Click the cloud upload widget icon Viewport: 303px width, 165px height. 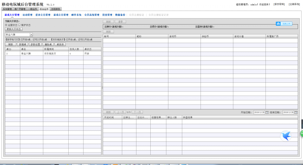point(278,24)
